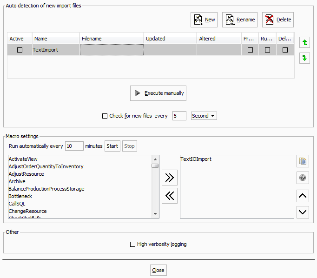The width and height of the screenshot is (317, 278).
Task: Click the Start macro button
Action: tap(112, 146)
